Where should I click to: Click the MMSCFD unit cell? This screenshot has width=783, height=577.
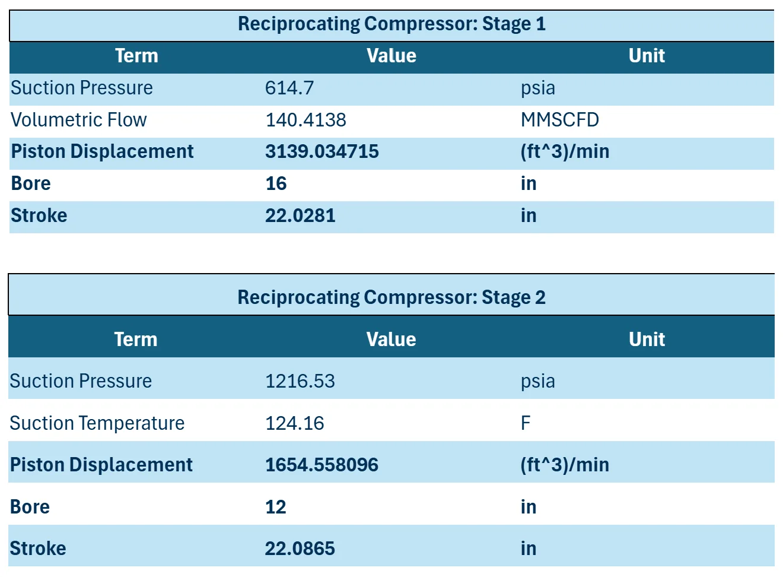tap(647, 121)
